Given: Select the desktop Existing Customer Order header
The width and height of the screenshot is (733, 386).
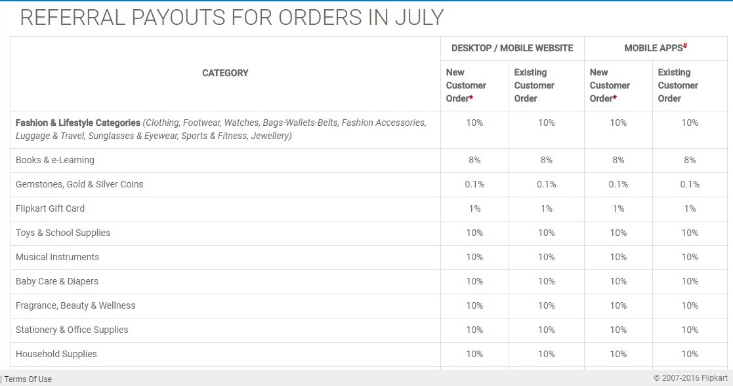Looking at the screenshot, I should 534,85.
